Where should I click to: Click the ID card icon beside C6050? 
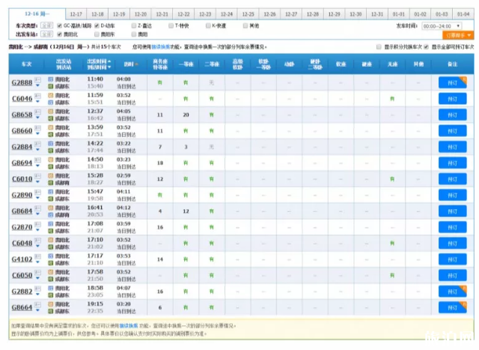(x=37, y=273)
